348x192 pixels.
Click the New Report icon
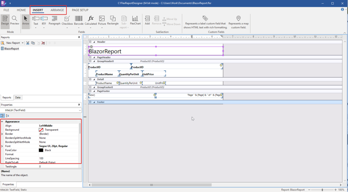point(2,43)
